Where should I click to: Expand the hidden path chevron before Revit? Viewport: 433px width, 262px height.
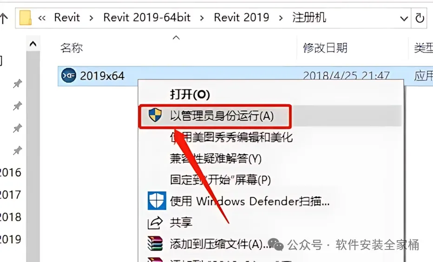pyautogui.click(x=42, y=18)
